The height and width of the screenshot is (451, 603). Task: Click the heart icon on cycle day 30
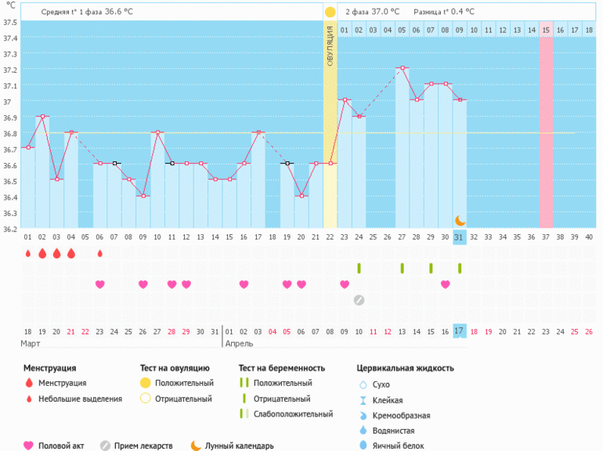446,284
